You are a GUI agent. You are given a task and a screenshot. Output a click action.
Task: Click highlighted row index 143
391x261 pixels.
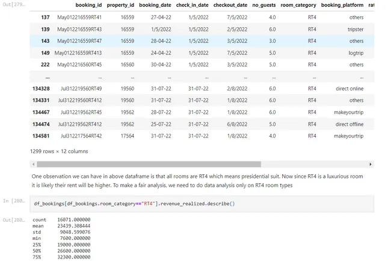(x=45, y=41)
